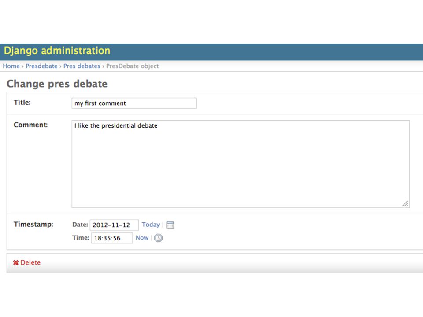
Task: Click the Django administration header title
Action: click(57, 51)
